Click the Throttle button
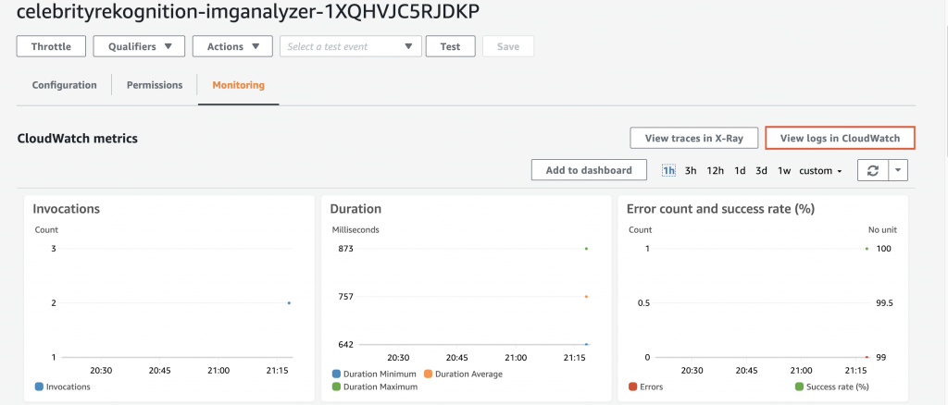This screenshot has height=405, width=948. (51, 46)
